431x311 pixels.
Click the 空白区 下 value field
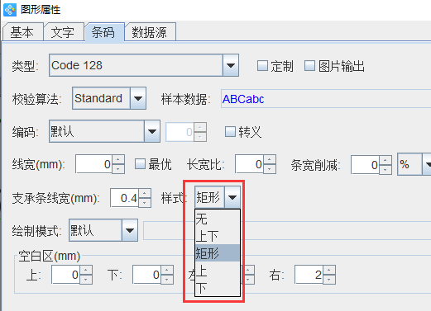point(146,275)
